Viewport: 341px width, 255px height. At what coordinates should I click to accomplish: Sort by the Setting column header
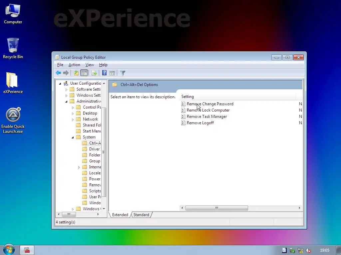pos(238,97)
